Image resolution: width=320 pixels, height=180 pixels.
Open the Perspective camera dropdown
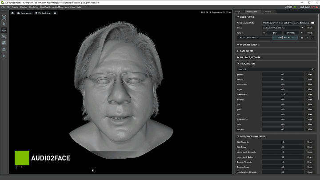(25, 13)
